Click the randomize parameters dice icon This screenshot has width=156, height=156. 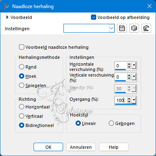(134, 28)
